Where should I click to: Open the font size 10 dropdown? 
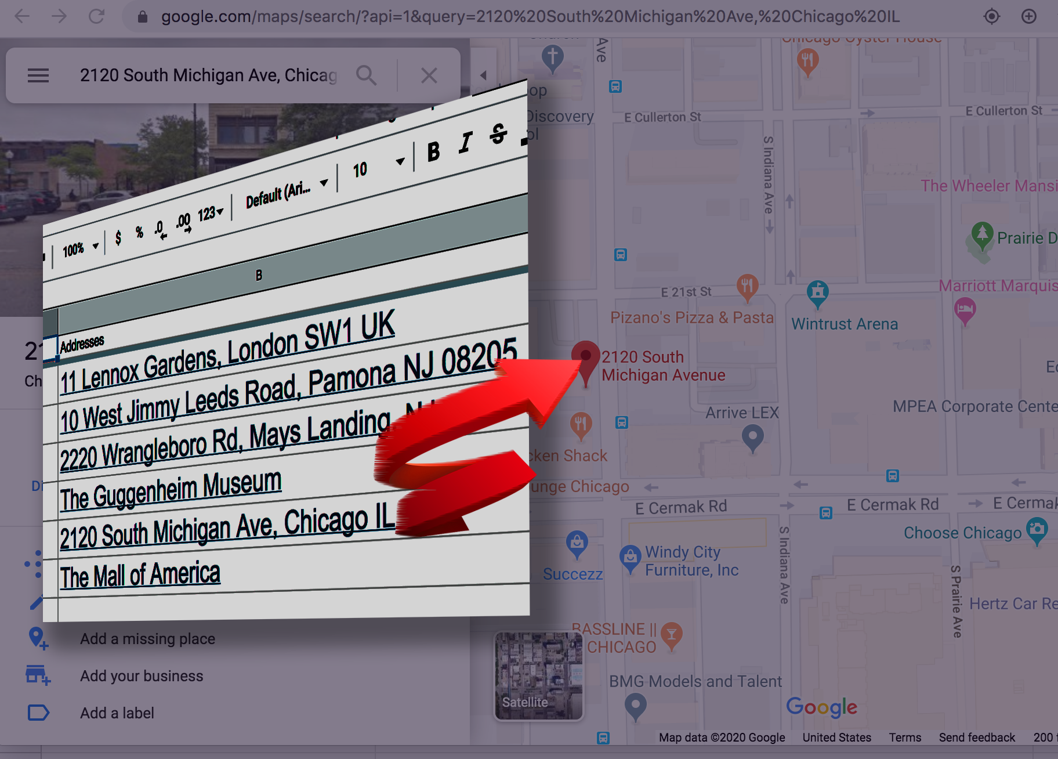378,166
